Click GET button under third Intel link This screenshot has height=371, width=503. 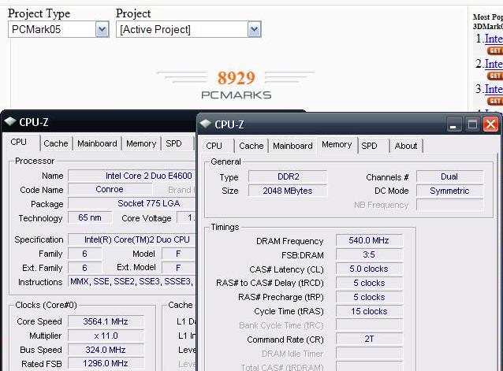(x=495, y=101)
